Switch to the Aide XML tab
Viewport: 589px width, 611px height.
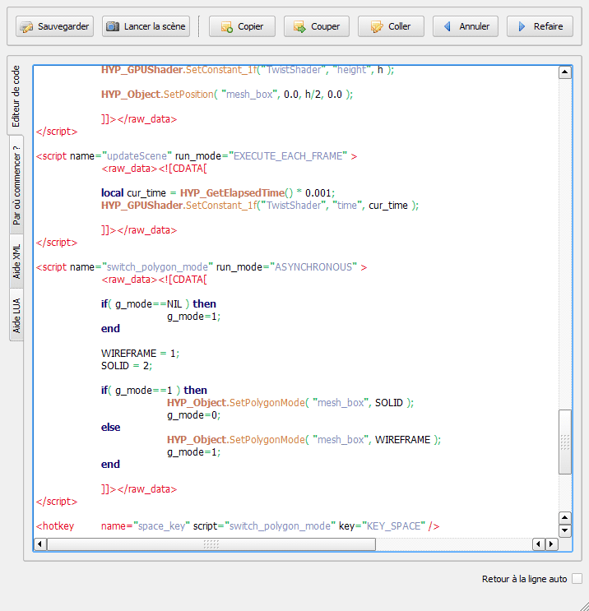[16, 262]
